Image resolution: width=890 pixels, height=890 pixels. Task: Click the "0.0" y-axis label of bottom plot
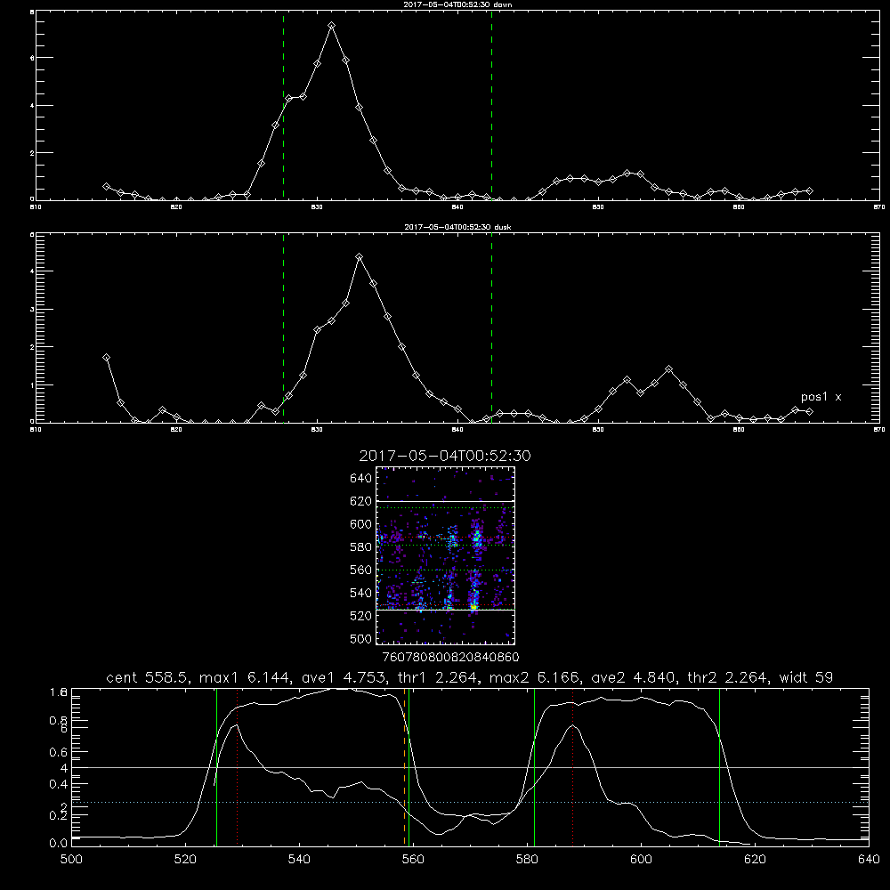58,844
